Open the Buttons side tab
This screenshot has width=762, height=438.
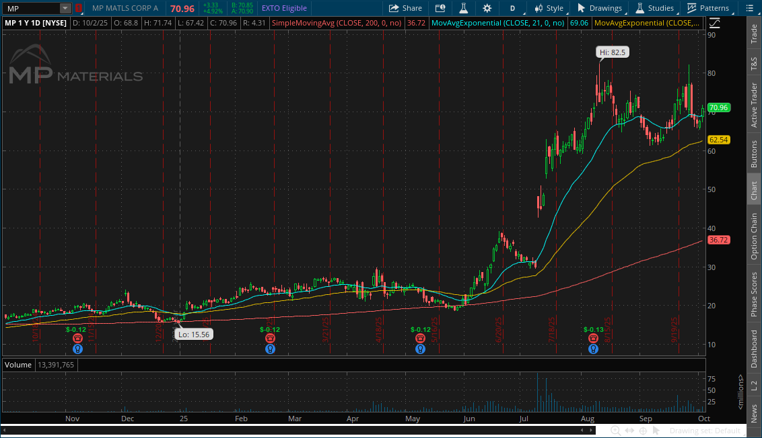click(754, 155)
